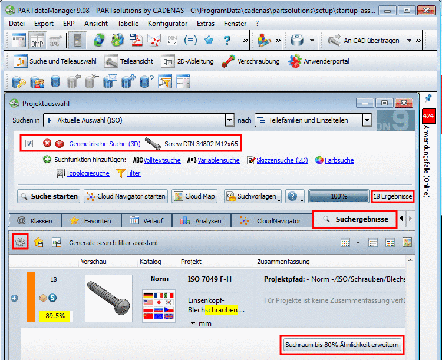Select the list view icon in results
This screenshot has width=442, height=360.
click(x=373, y=242)
